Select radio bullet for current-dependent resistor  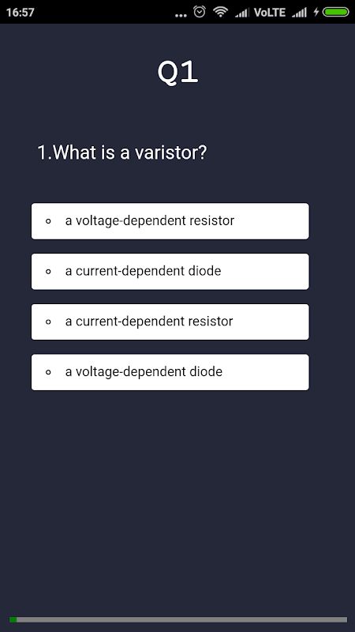[x=48, y=322]
